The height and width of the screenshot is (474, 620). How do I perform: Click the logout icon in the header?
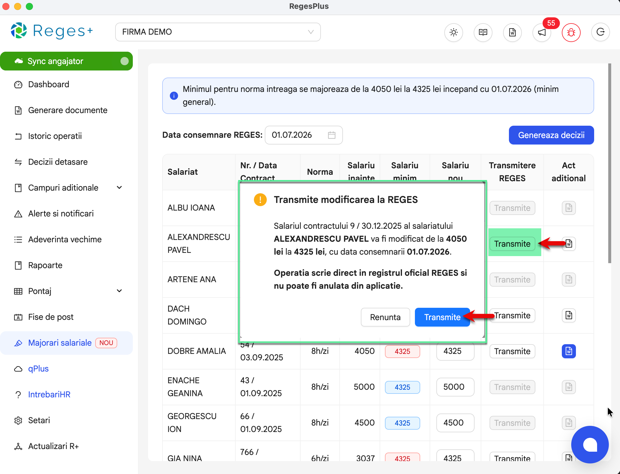pyautogui.click(x=601, y=32)
